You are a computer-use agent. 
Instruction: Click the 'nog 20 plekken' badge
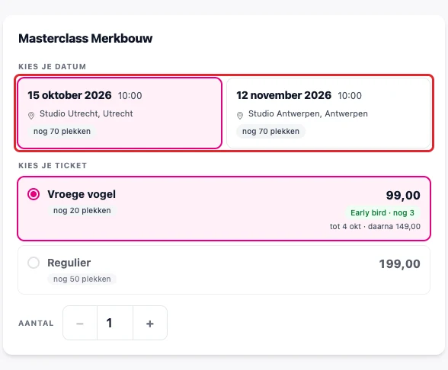click(82, 210)
